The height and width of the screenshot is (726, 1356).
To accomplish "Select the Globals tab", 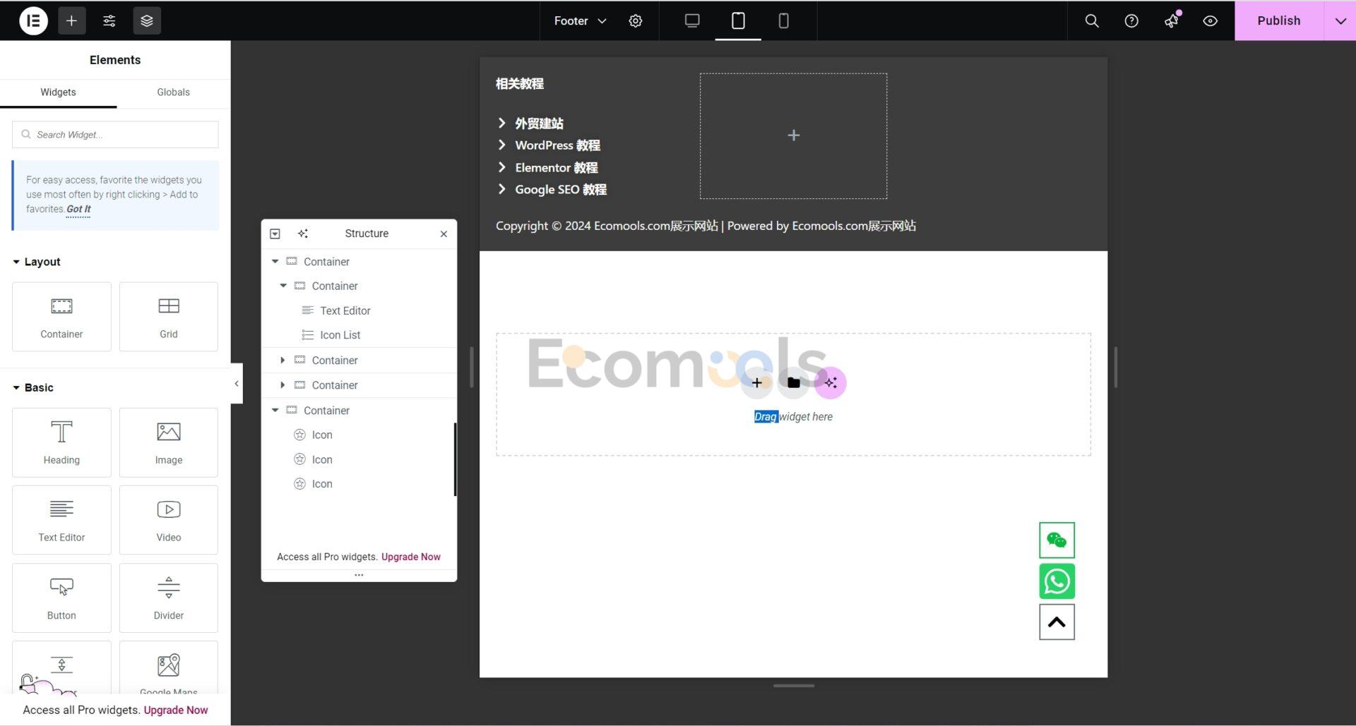I will point(173,92).
